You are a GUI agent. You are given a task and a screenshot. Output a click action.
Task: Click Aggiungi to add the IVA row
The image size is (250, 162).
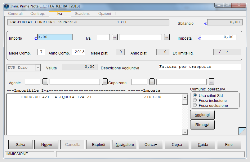[202, 115]
